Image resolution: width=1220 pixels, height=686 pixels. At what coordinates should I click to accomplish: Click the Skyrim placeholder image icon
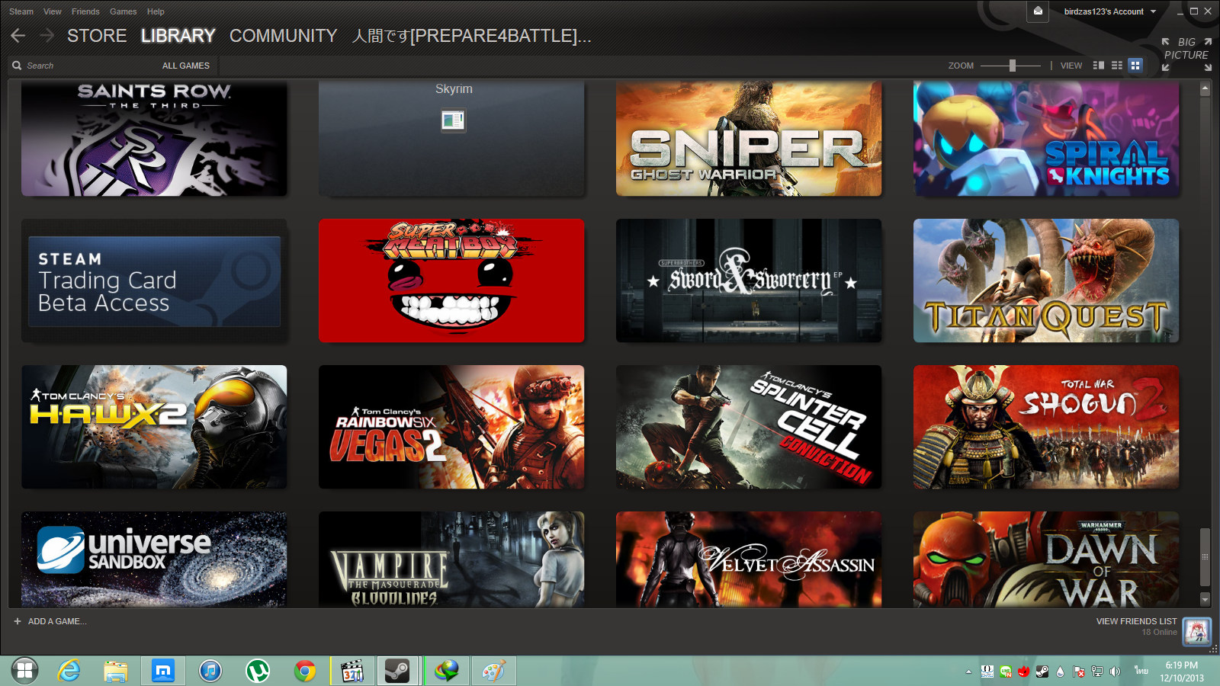pyautogui.click(x=453, y=120)
